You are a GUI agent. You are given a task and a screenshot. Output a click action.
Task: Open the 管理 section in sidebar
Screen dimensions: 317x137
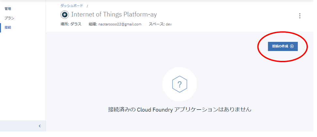click(x=8, y=9)
